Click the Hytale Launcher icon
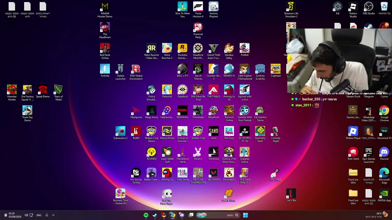Screen dimensions: 392x220 point(121,72)
